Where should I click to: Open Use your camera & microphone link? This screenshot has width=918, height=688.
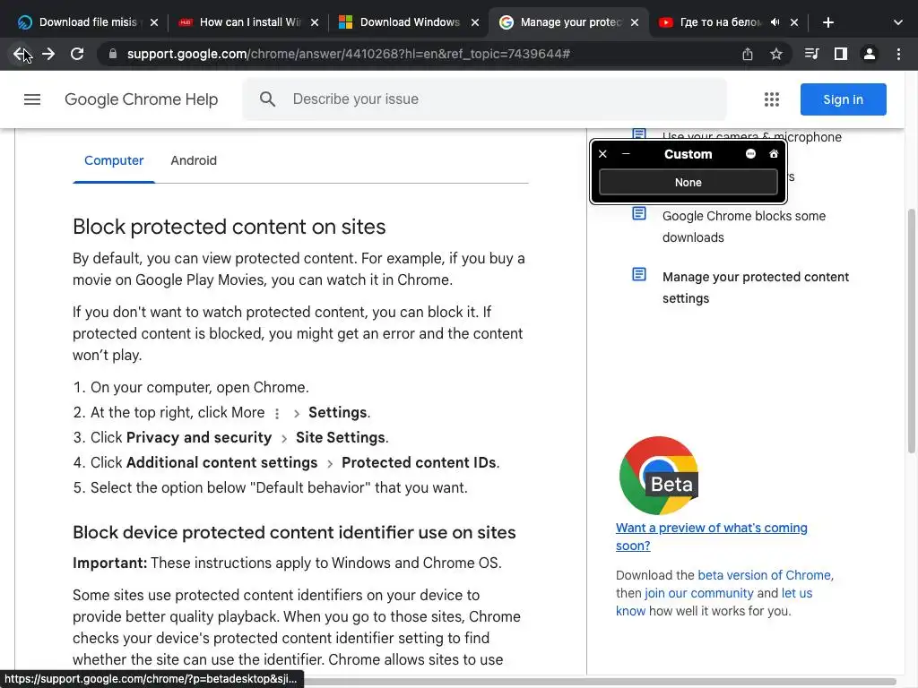pyautogui.click(x=752, y=136)
